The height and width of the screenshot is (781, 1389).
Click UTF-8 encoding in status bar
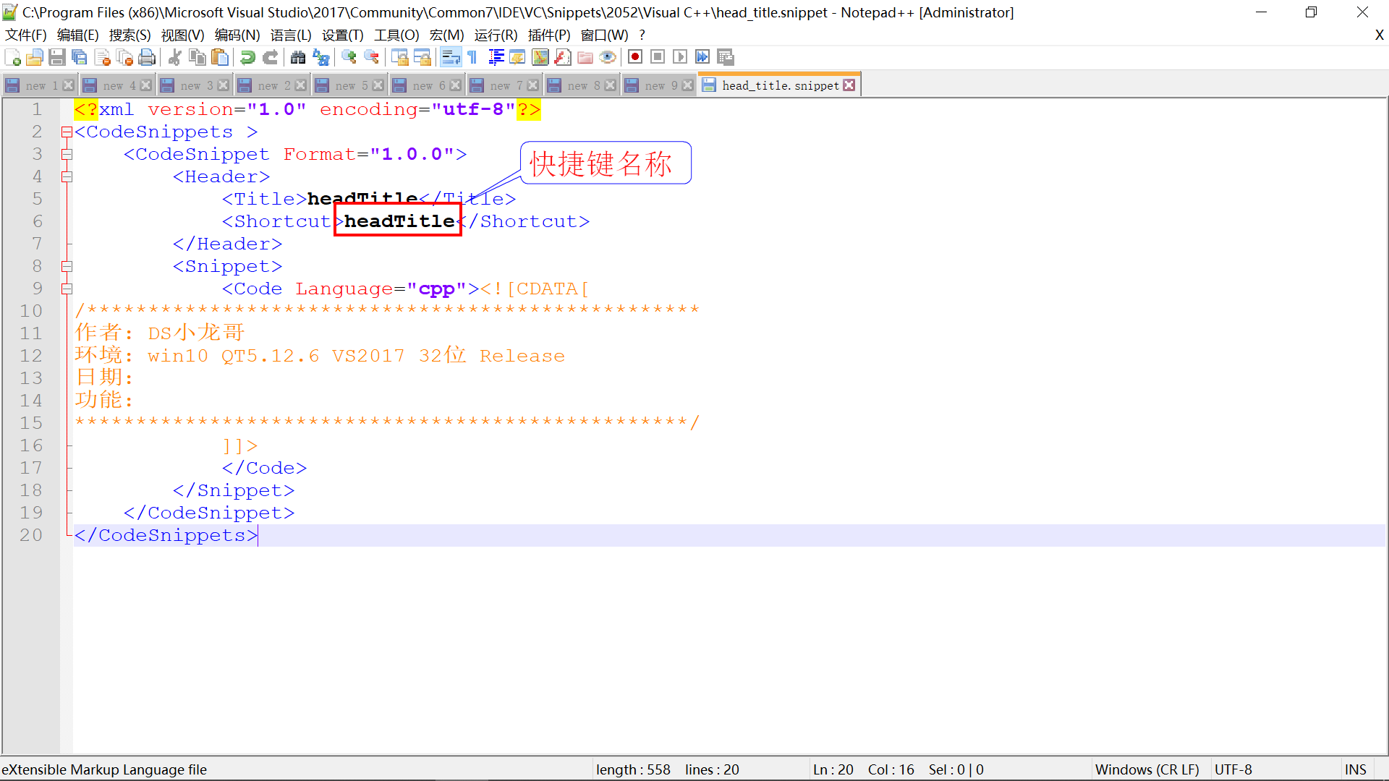tap(1233, 769)
